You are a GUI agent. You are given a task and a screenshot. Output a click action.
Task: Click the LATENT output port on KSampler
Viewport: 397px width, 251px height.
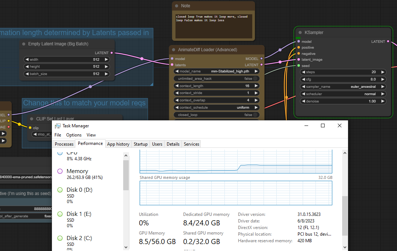tap(388, 41)
